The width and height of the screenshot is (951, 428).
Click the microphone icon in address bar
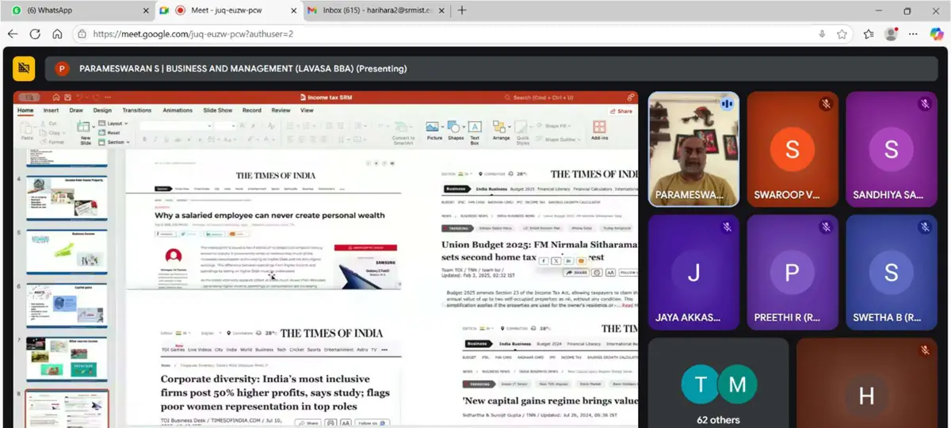[822, 34]
